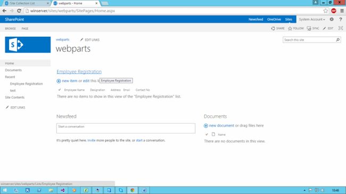The height and width of the screenshot is (194, 346).
Task: Open Sites in the suite bar
Action: coord(289,19)
